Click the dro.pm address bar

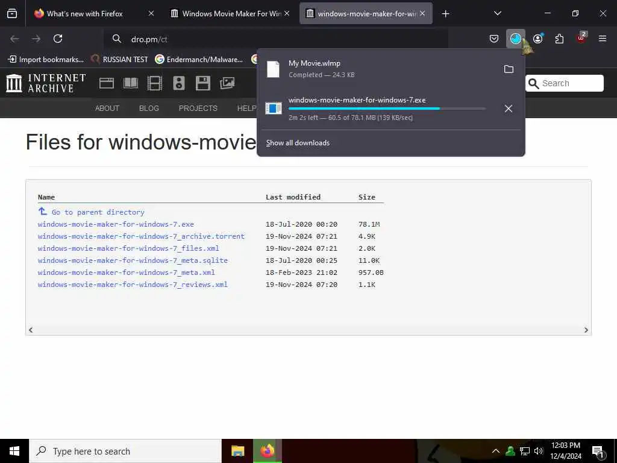(x=275, y=39)
